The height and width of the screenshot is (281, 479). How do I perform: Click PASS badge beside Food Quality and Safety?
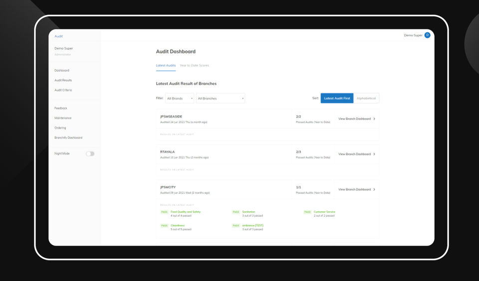click(164, 212)
